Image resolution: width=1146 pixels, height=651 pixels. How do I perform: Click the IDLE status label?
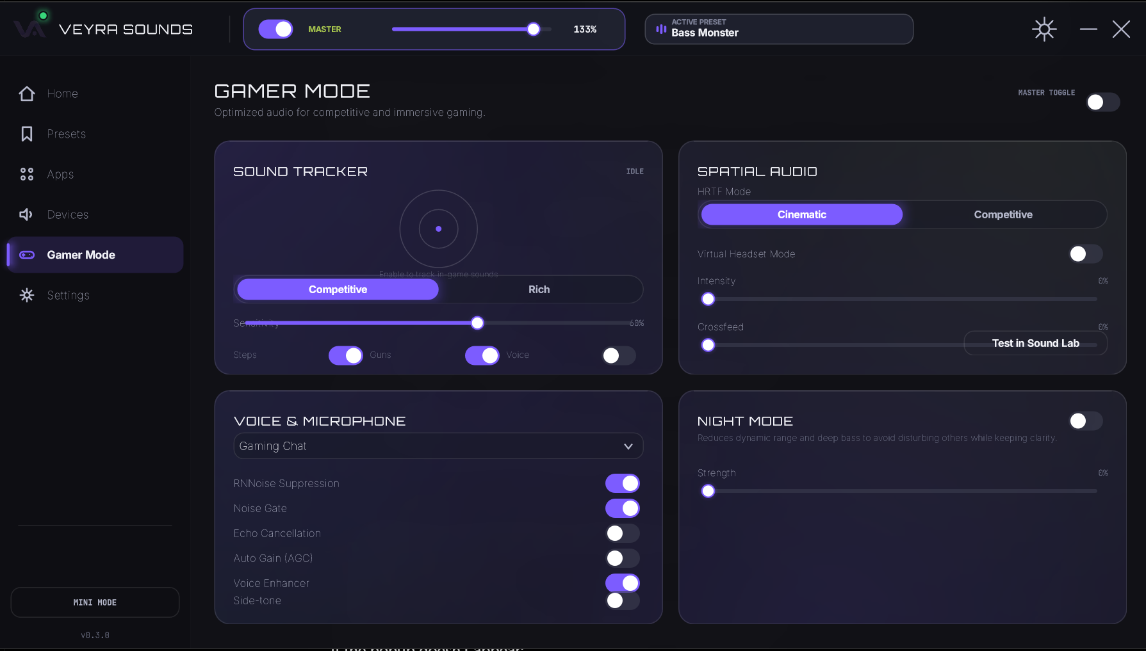635,172
